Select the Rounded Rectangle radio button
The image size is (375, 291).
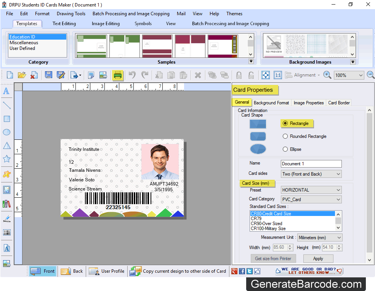point(285,136)
